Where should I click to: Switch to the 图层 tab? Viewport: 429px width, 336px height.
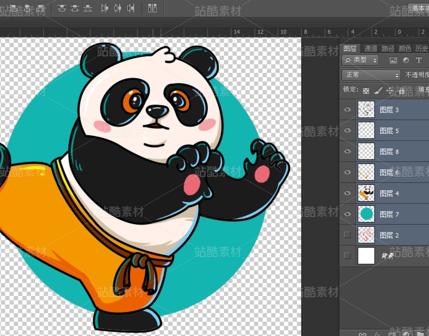(x=350, y=48)
